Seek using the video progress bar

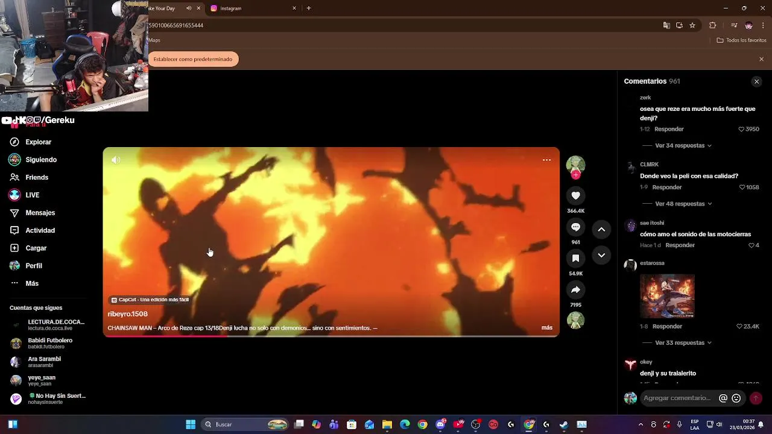coord(331,336)
